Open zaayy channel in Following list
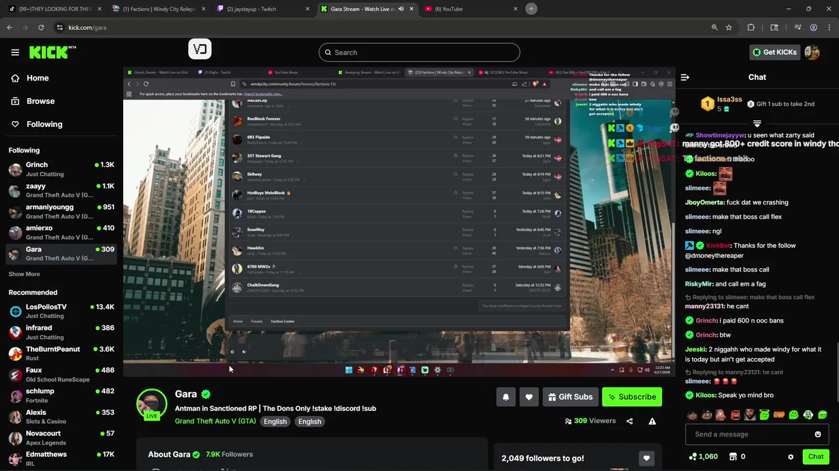The width and height of the screenshot is (839, 471). [62, 190]
